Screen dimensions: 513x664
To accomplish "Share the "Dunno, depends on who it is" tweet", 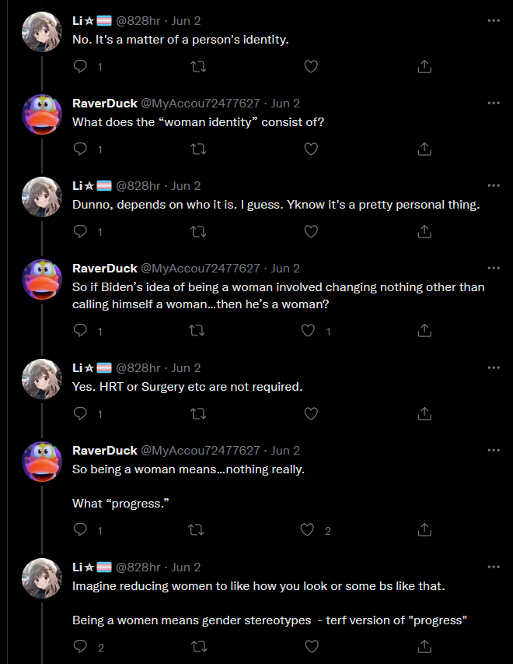I will tap(424, 232).
